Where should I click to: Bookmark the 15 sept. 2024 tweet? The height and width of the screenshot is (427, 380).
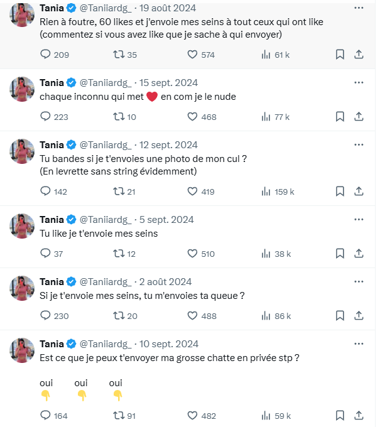340,117
